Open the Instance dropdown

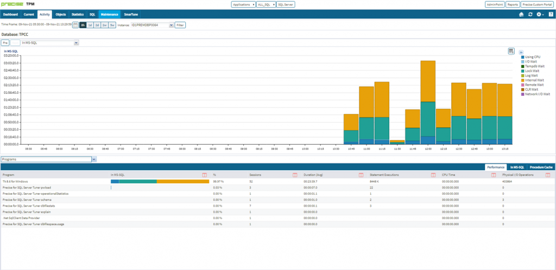(171, 25)
